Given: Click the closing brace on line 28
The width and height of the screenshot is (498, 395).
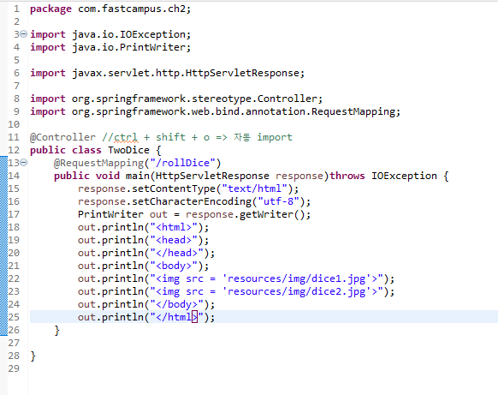Looking at the screenshot, I should 33,356.
